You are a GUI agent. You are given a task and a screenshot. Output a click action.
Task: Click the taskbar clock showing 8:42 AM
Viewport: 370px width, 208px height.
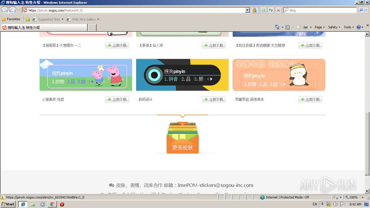355,204
